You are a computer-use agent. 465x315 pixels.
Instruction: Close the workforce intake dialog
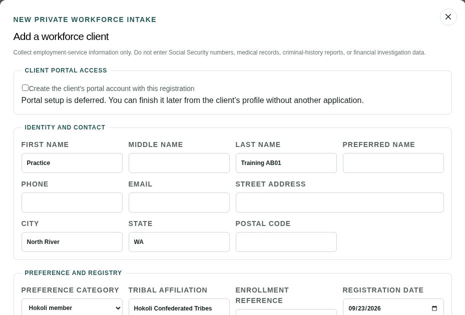pos(448,17)
